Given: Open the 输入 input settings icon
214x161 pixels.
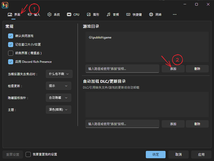Looking at the screenshot, I should pyautogui.click(x=30, y=14).
